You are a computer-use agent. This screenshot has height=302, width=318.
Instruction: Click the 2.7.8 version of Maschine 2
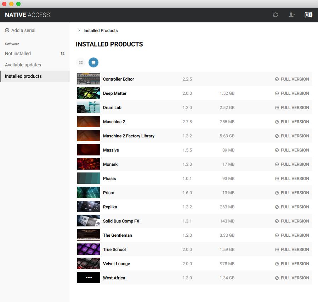click(x=187, y=122)
